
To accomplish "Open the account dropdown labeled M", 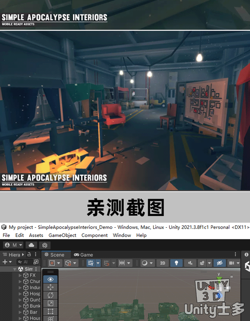I will tap(14, 245).
